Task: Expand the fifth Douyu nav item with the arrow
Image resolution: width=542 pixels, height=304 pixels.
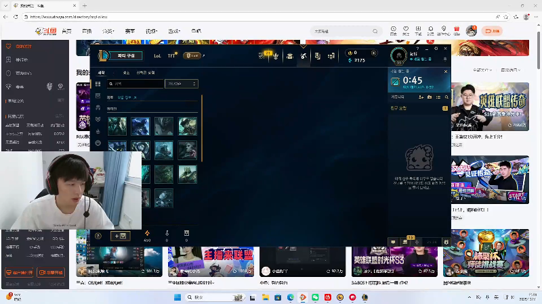Action: [x=151, y=31]
